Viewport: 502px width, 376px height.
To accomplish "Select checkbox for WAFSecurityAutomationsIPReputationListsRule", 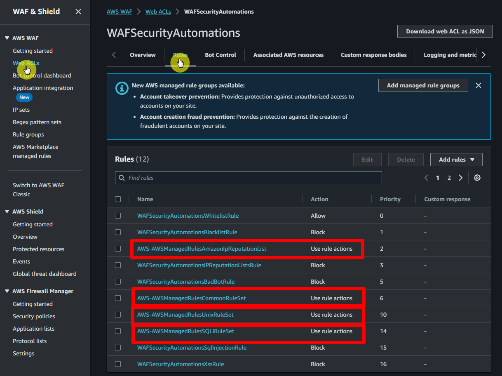I will [118, 265].
